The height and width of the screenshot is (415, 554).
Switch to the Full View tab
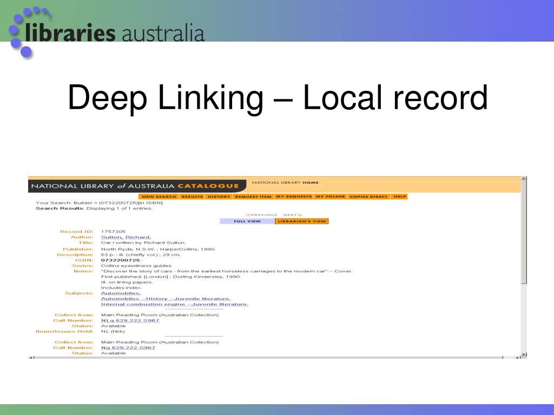tap(247, 221)
